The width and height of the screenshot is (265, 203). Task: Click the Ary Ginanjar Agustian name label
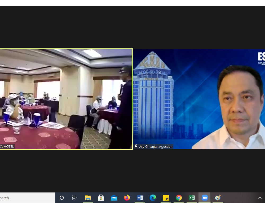[156, 146]
